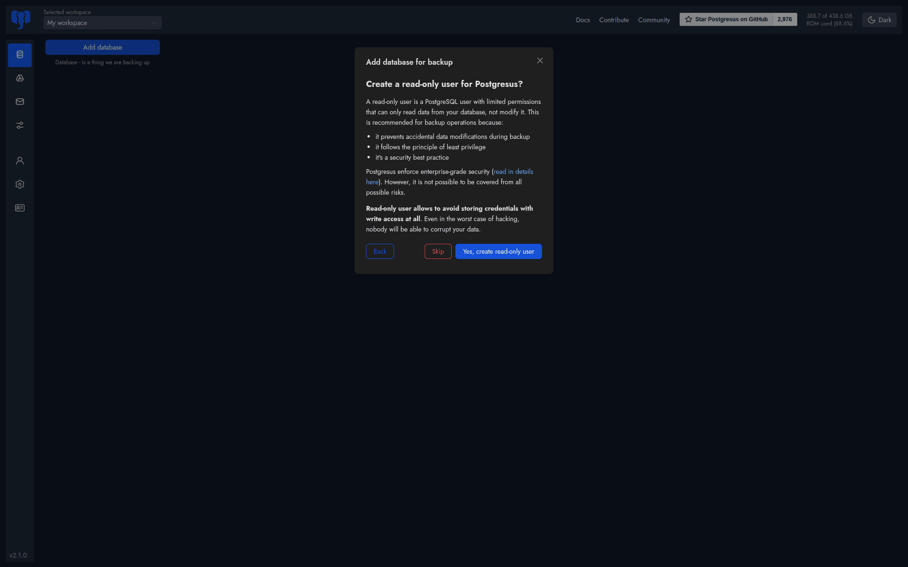The image size is (908, 567).
Task: Select the ID card icon in sidebar
Action: point(19,208)
